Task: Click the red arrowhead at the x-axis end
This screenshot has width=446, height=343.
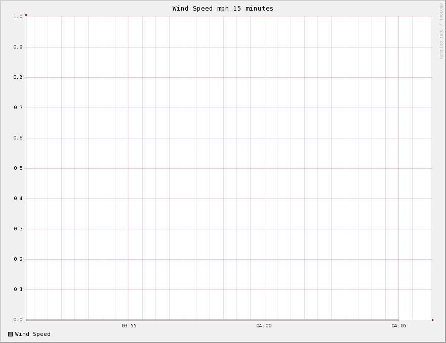Action: click(433, 320)
